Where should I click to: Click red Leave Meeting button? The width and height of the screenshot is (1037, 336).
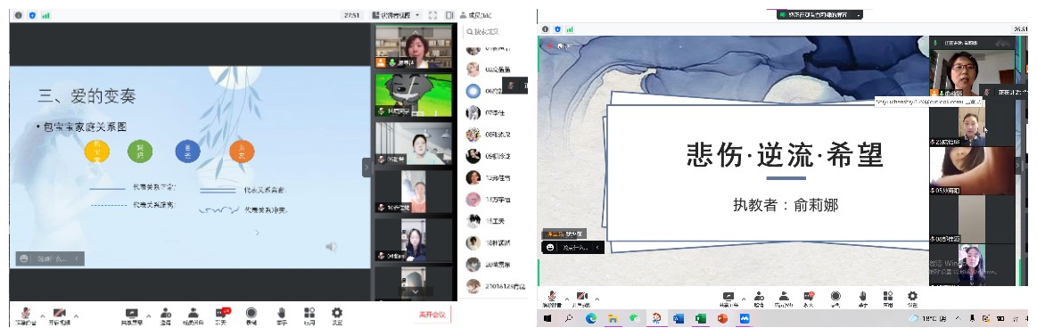tap(433, 315)
